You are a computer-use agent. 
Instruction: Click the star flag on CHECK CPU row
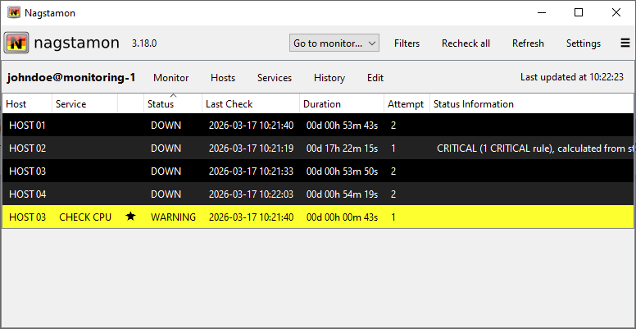click(x=130, y=217)
